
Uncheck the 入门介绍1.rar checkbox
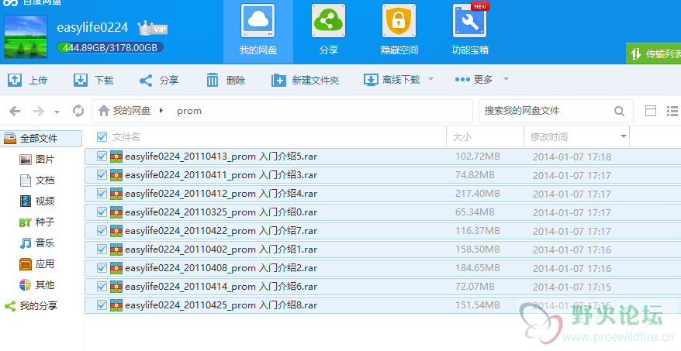tap(102, 249)
